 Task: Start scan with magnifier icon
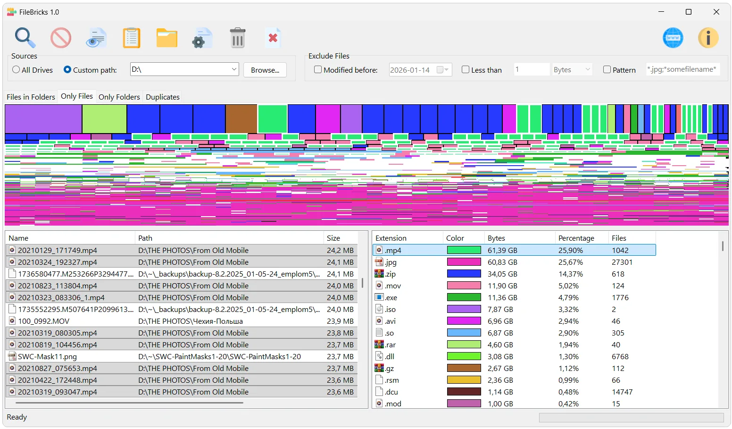tap(25, 38)
